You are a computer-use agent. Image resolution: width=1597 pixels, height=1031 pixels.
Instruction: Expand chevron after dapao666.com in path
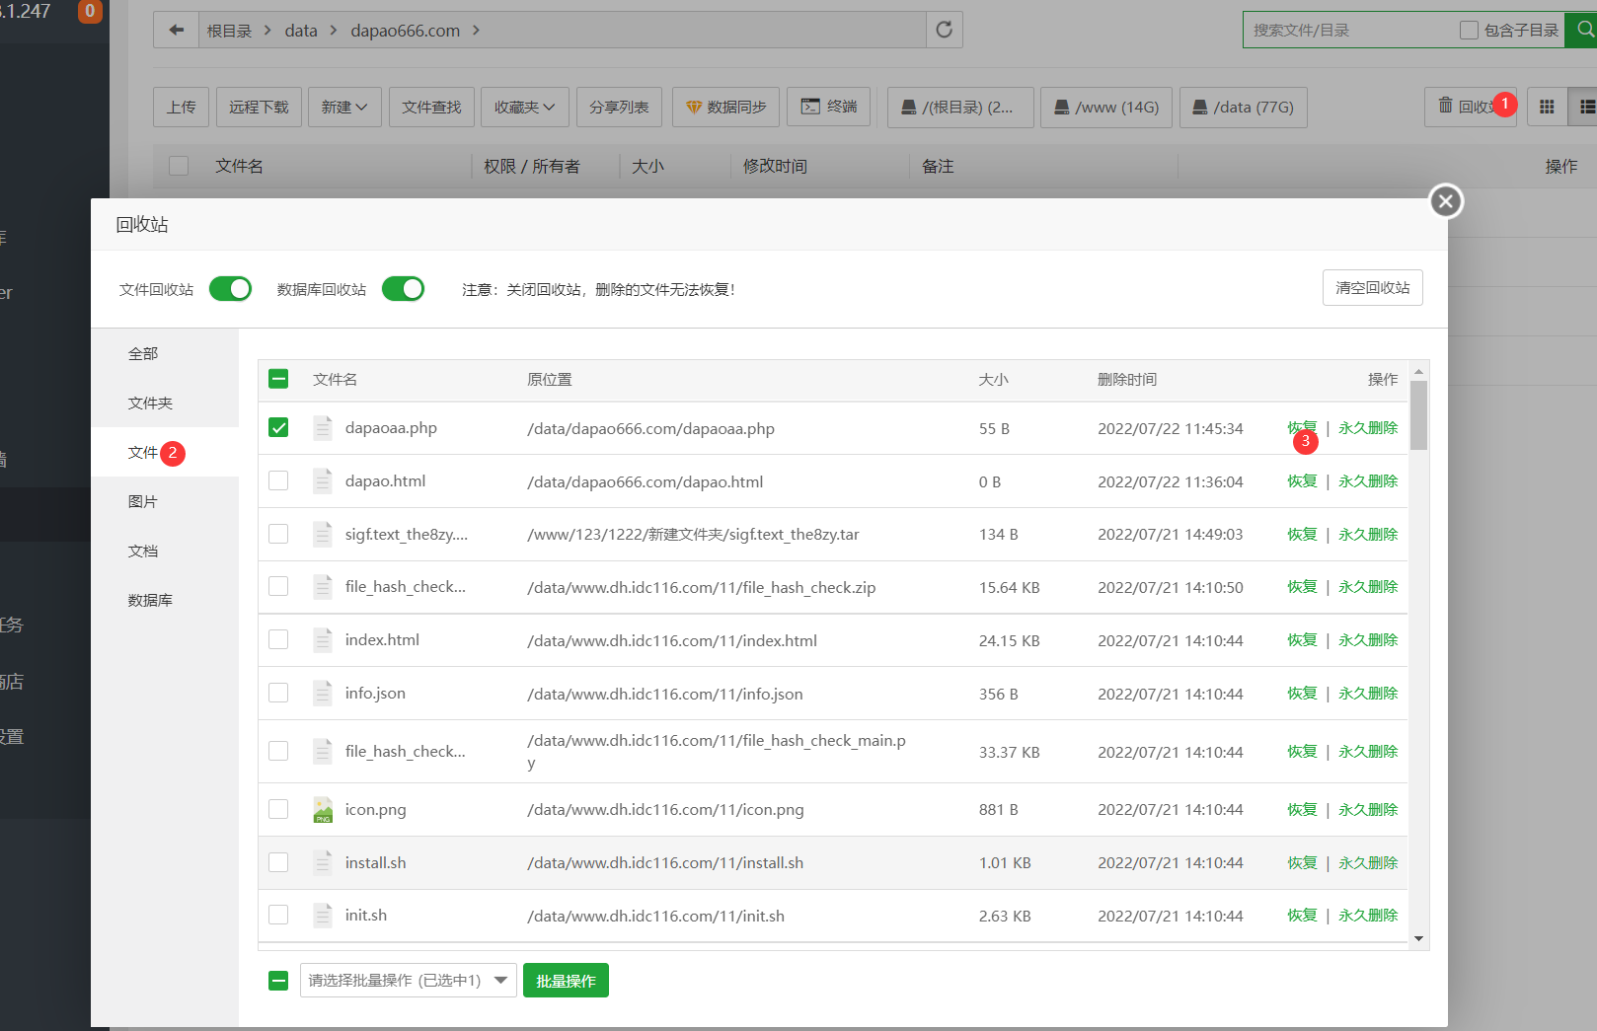click(476, 31)
